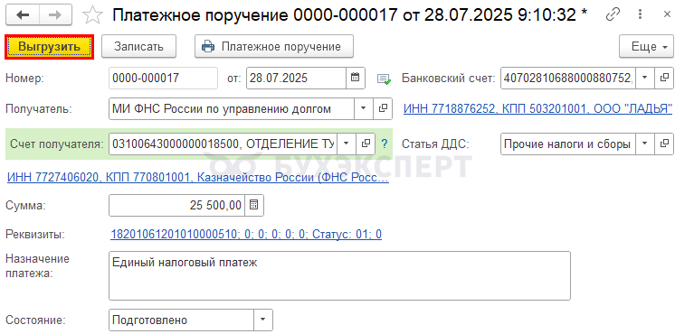Click the Счет получателя label
The width and height of the screenshot is (675, 334).
pos(57,144)
